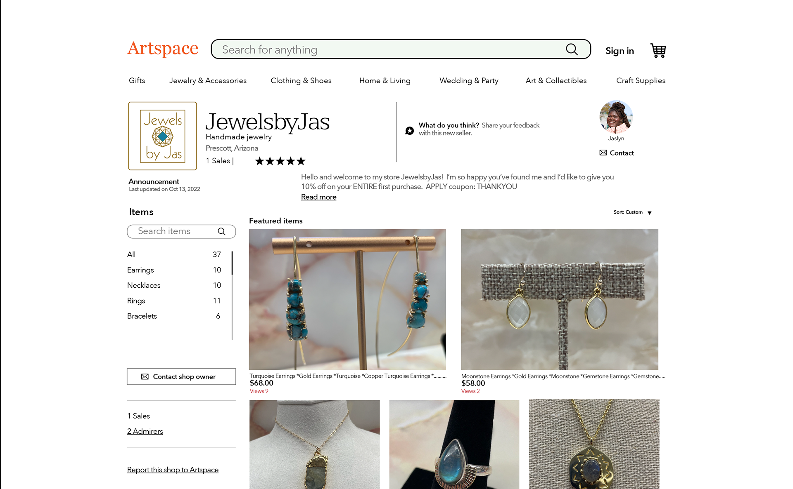Open the Wedding & Party category
The image size is (793, 489).
point(469,81)
